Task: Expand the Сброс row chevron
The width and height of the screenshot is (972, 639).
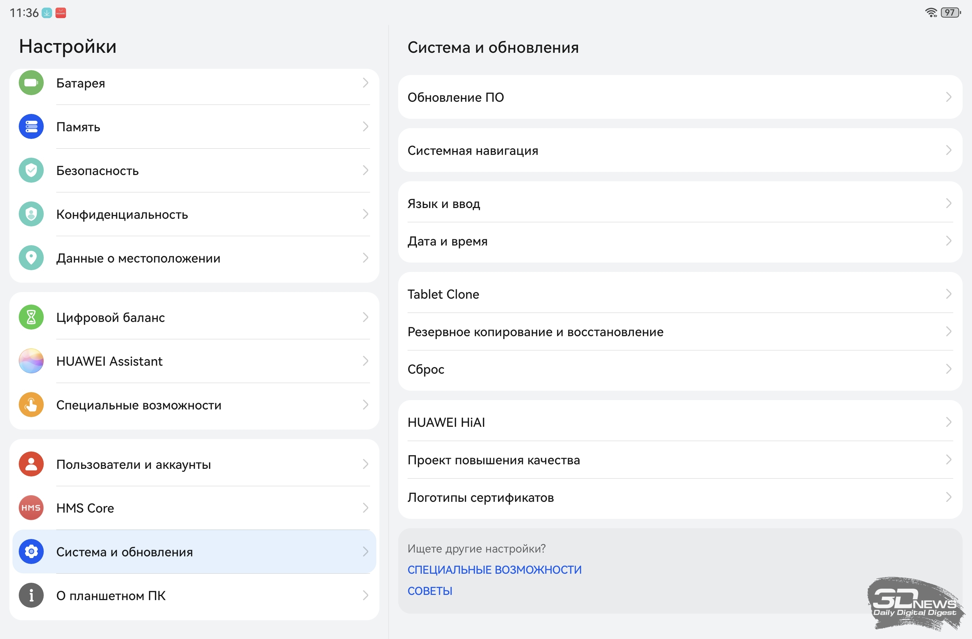Action: click(x=948, y=369)
